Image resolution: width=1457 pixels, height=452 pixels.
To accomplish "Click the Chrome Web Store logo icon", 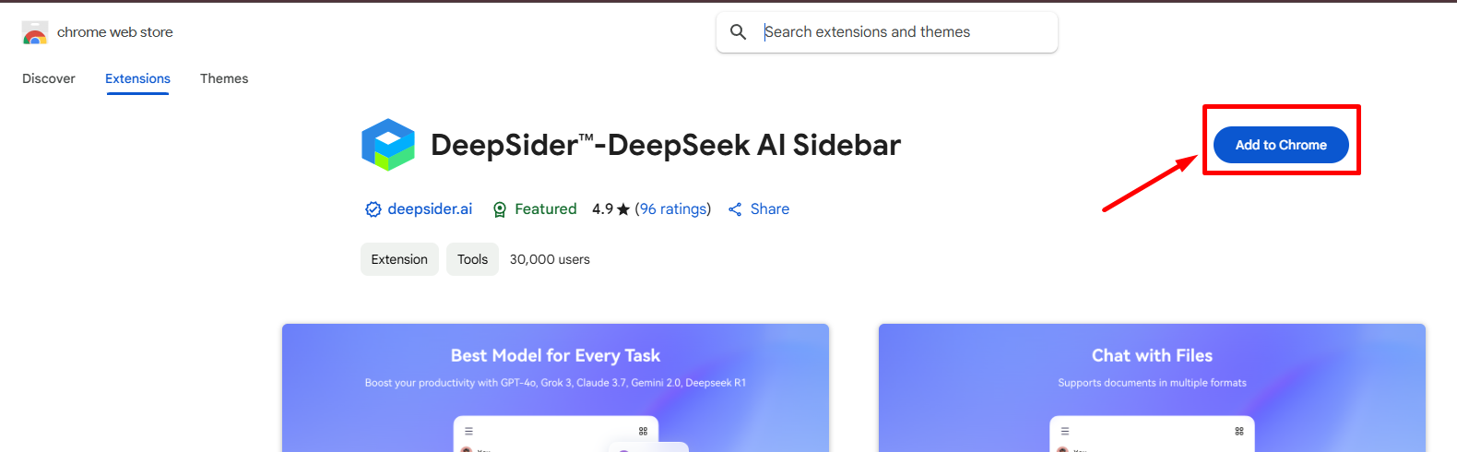I will 35,32.
